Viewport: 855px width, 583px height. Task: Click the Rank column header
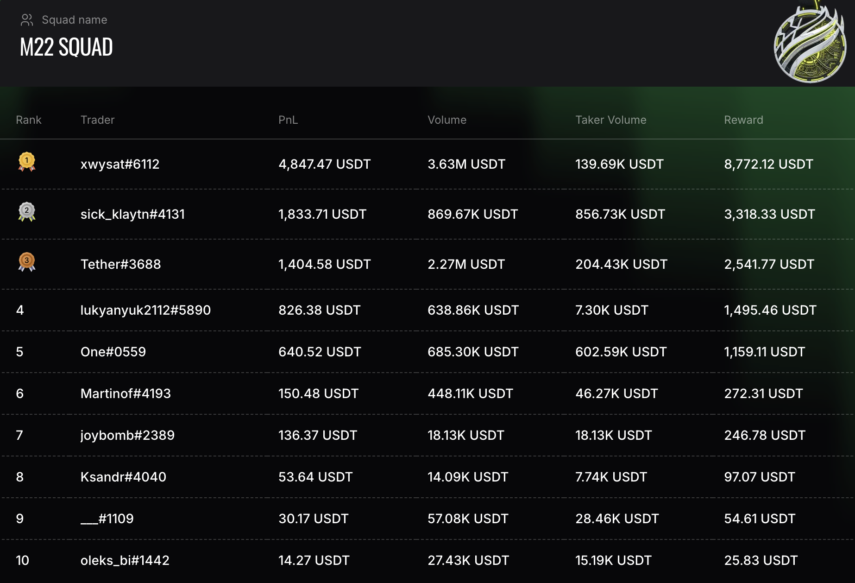(x=29, y=120)
